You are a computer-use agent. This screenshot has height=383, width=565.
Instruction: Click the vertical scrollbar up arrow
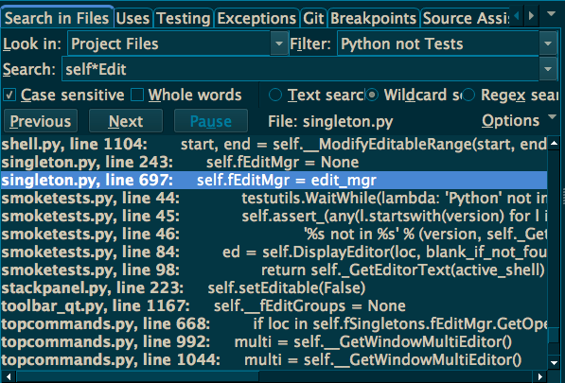click(x=554, y=143)
